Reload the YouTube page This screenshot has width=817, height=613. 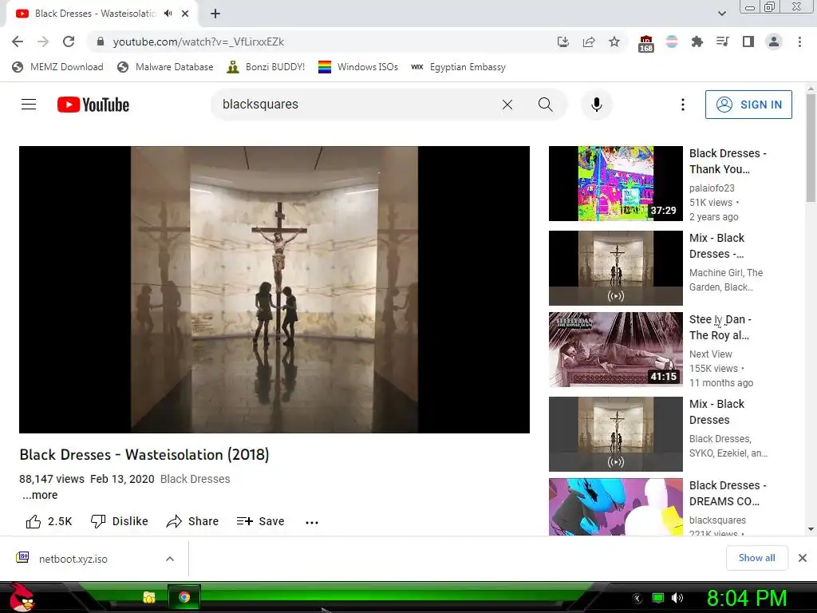[x=69, y=42]
